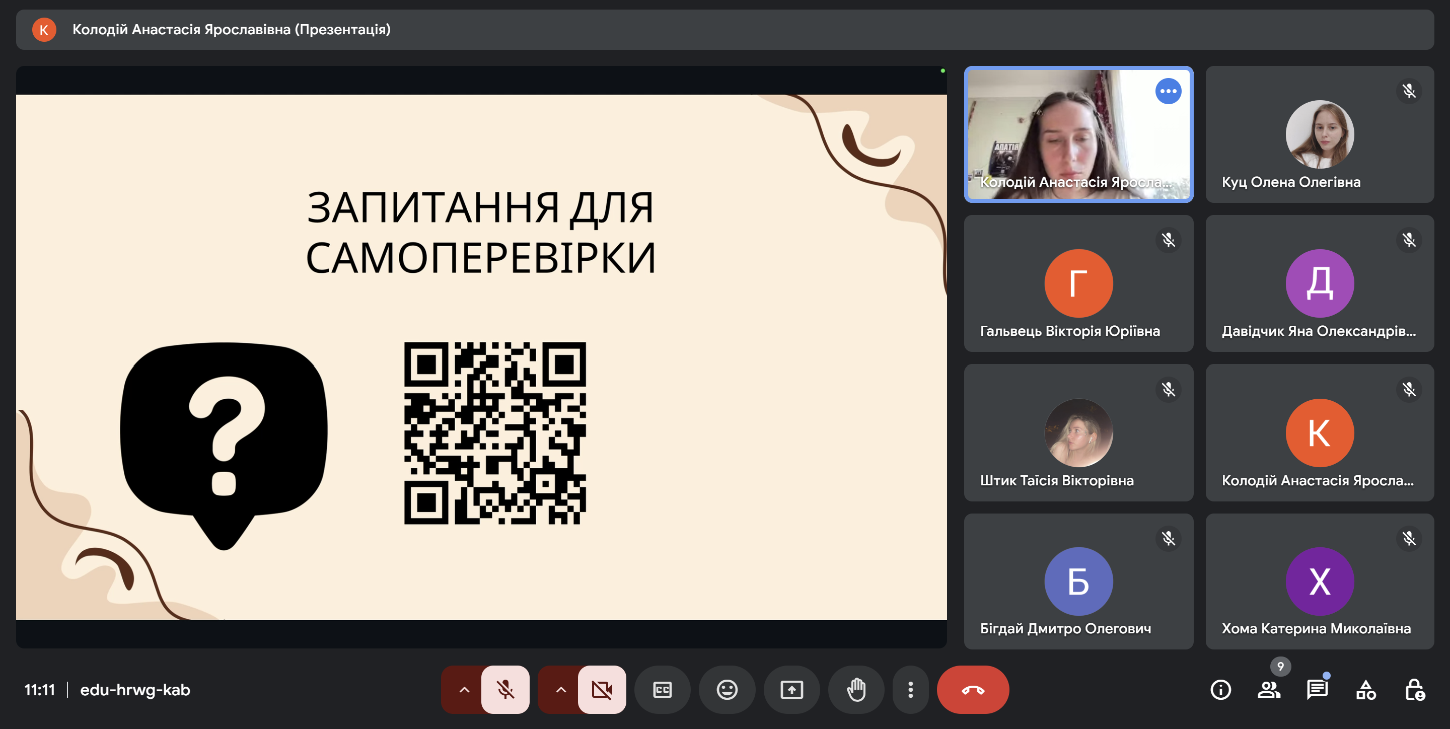
Task: Click the blue Б avatar of Бігдай
Action: click(x=1078, y=581)
